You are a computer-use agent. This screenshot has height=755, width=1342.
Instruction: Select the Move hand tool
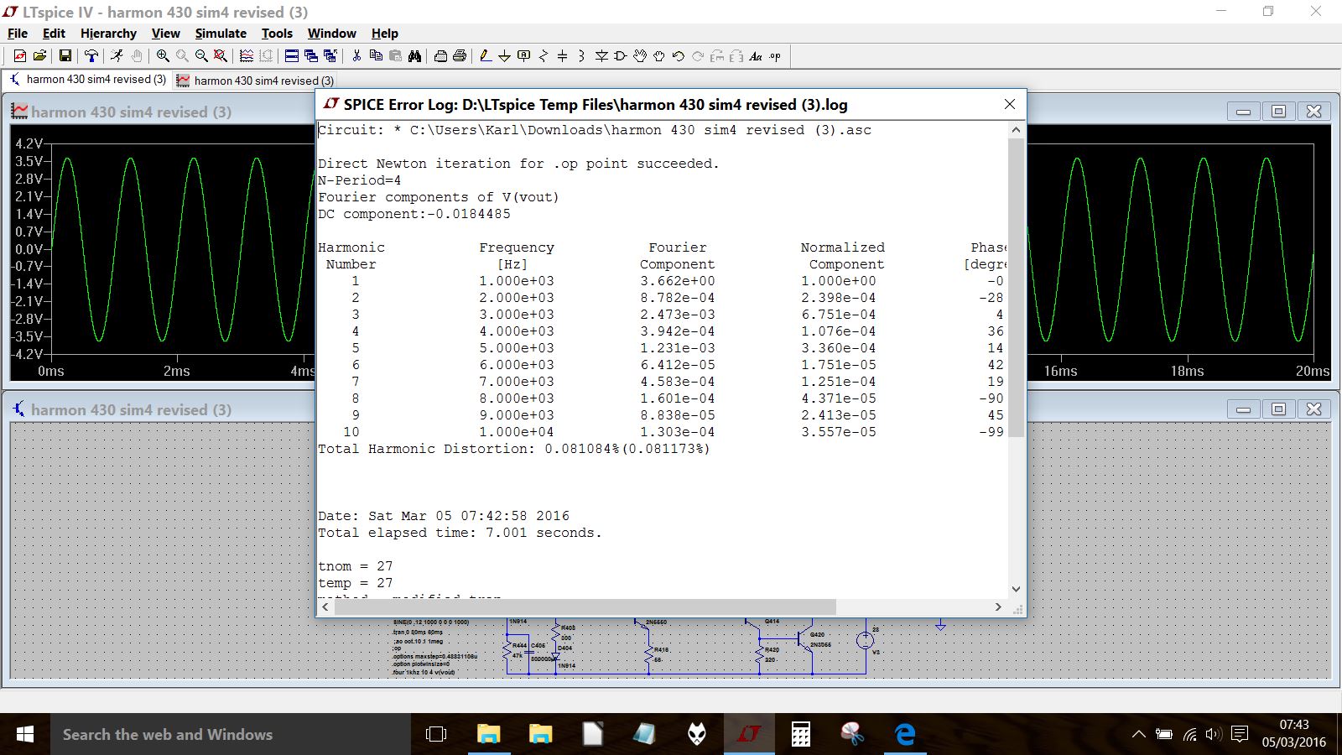point(640,56)
